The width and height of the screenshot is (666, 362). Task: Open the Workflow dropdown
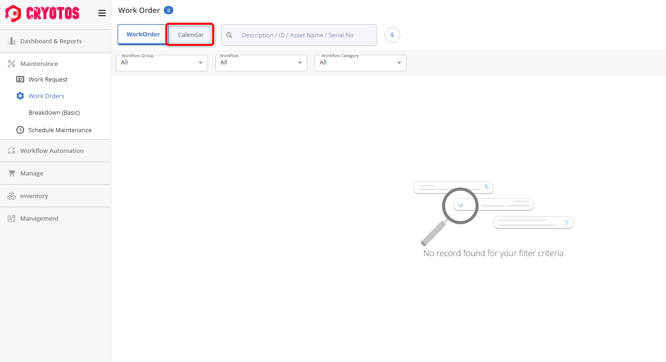[x=261, y=63]
